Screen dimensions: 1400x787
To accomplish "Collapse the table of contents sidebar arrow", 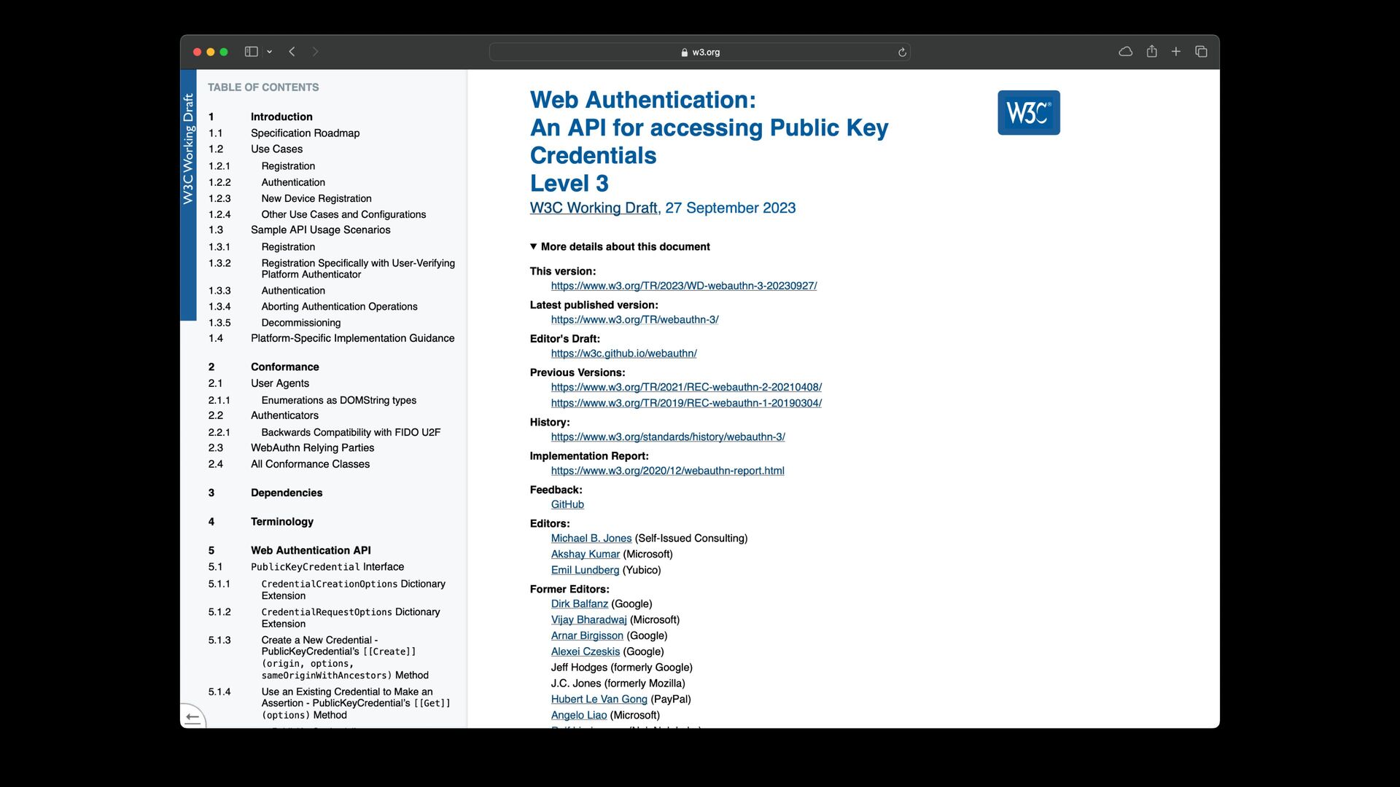I will click(x=192, y=717).
